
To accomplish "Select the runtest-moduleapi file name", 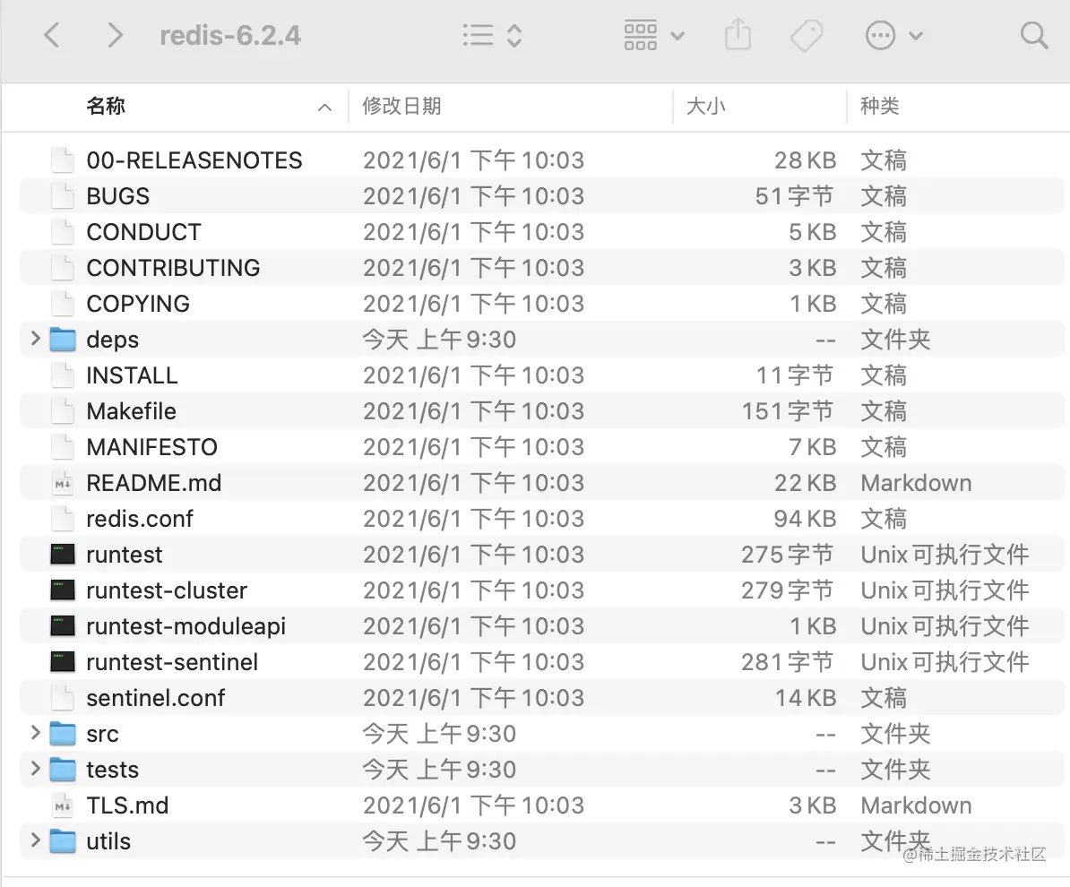I will click(186, 626).
